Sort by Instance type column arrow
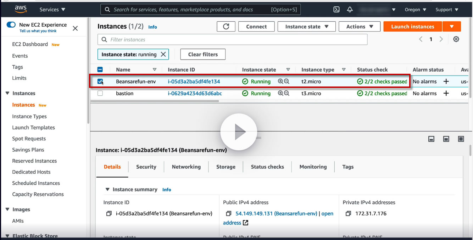This screenshot has width=473, height=240. [344, 70]
